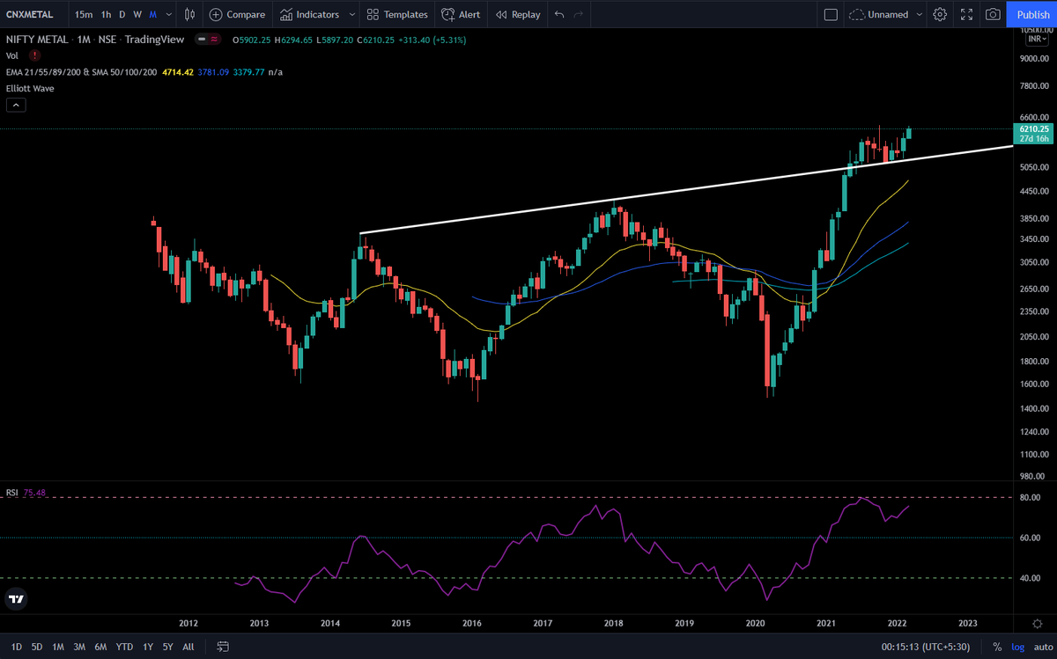Click the Publish button
Screen dimensions: 1057x659
click(x=1032, y=14)
